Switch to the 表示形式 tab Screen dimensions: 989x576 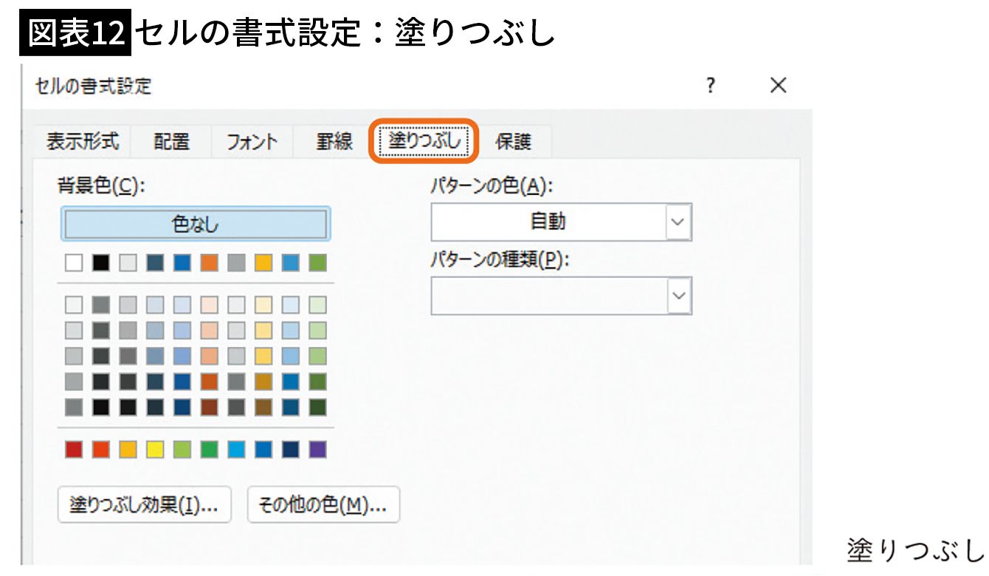tap(82, 141)
